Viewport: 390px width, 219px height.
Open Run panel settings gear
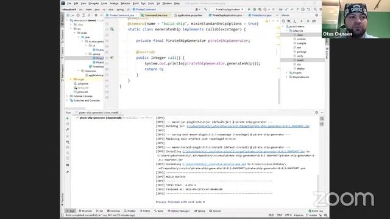tap(316, 113)
